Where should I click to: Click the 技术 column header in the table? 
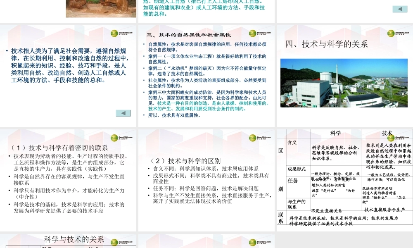tap(387, 133)
